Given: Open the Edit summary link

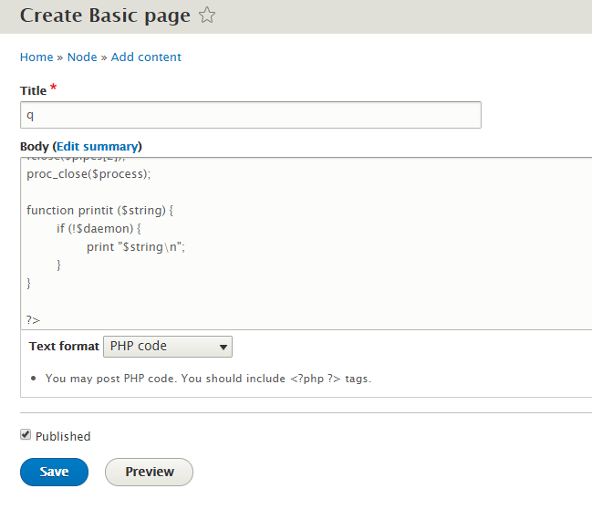Looking at the screenshot, I should pyautogui.click(x=99, y=147).
